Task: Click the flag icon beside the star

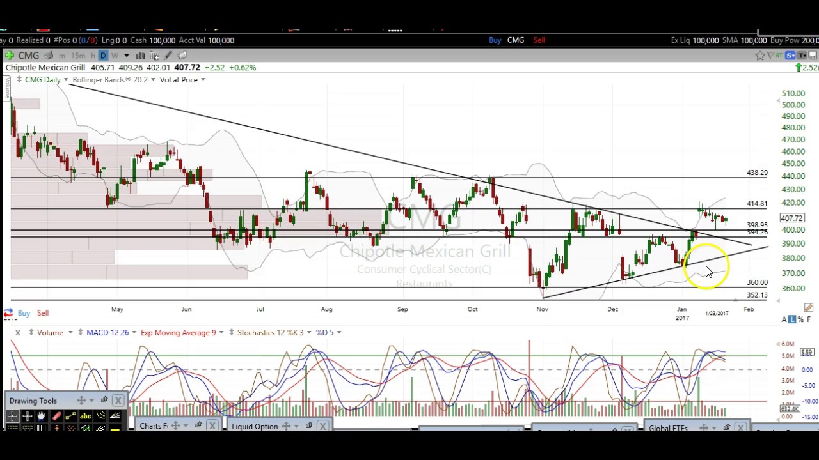Action: pyautogui.click(x=770, y=56)
